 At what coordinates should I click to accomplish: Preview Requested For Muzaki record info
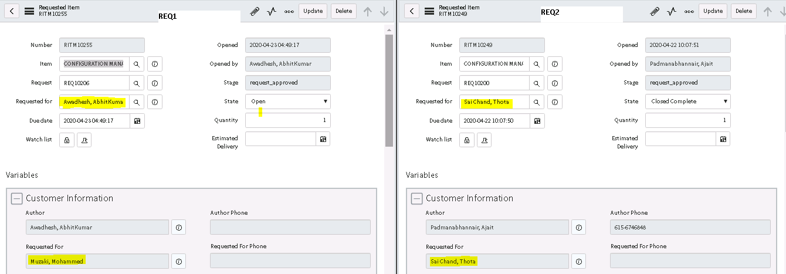[x=179, y=261]
